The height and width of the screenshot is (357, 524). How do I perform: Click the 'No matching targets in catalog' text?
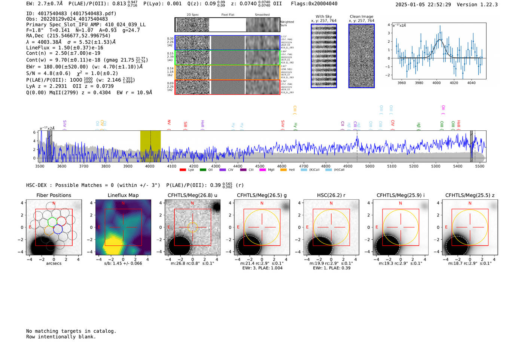point(71,331)
